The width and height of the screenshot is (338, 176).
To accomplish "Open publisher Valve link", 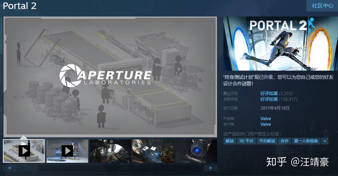I will (266, 124).
